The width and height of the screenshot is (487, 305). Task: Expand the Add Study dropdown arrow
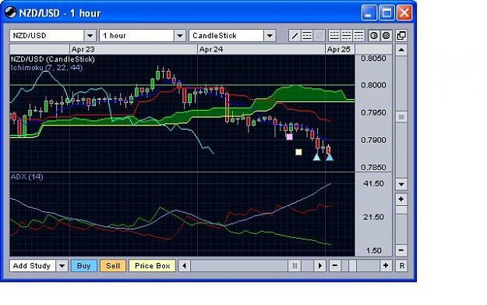click(62, 266)
